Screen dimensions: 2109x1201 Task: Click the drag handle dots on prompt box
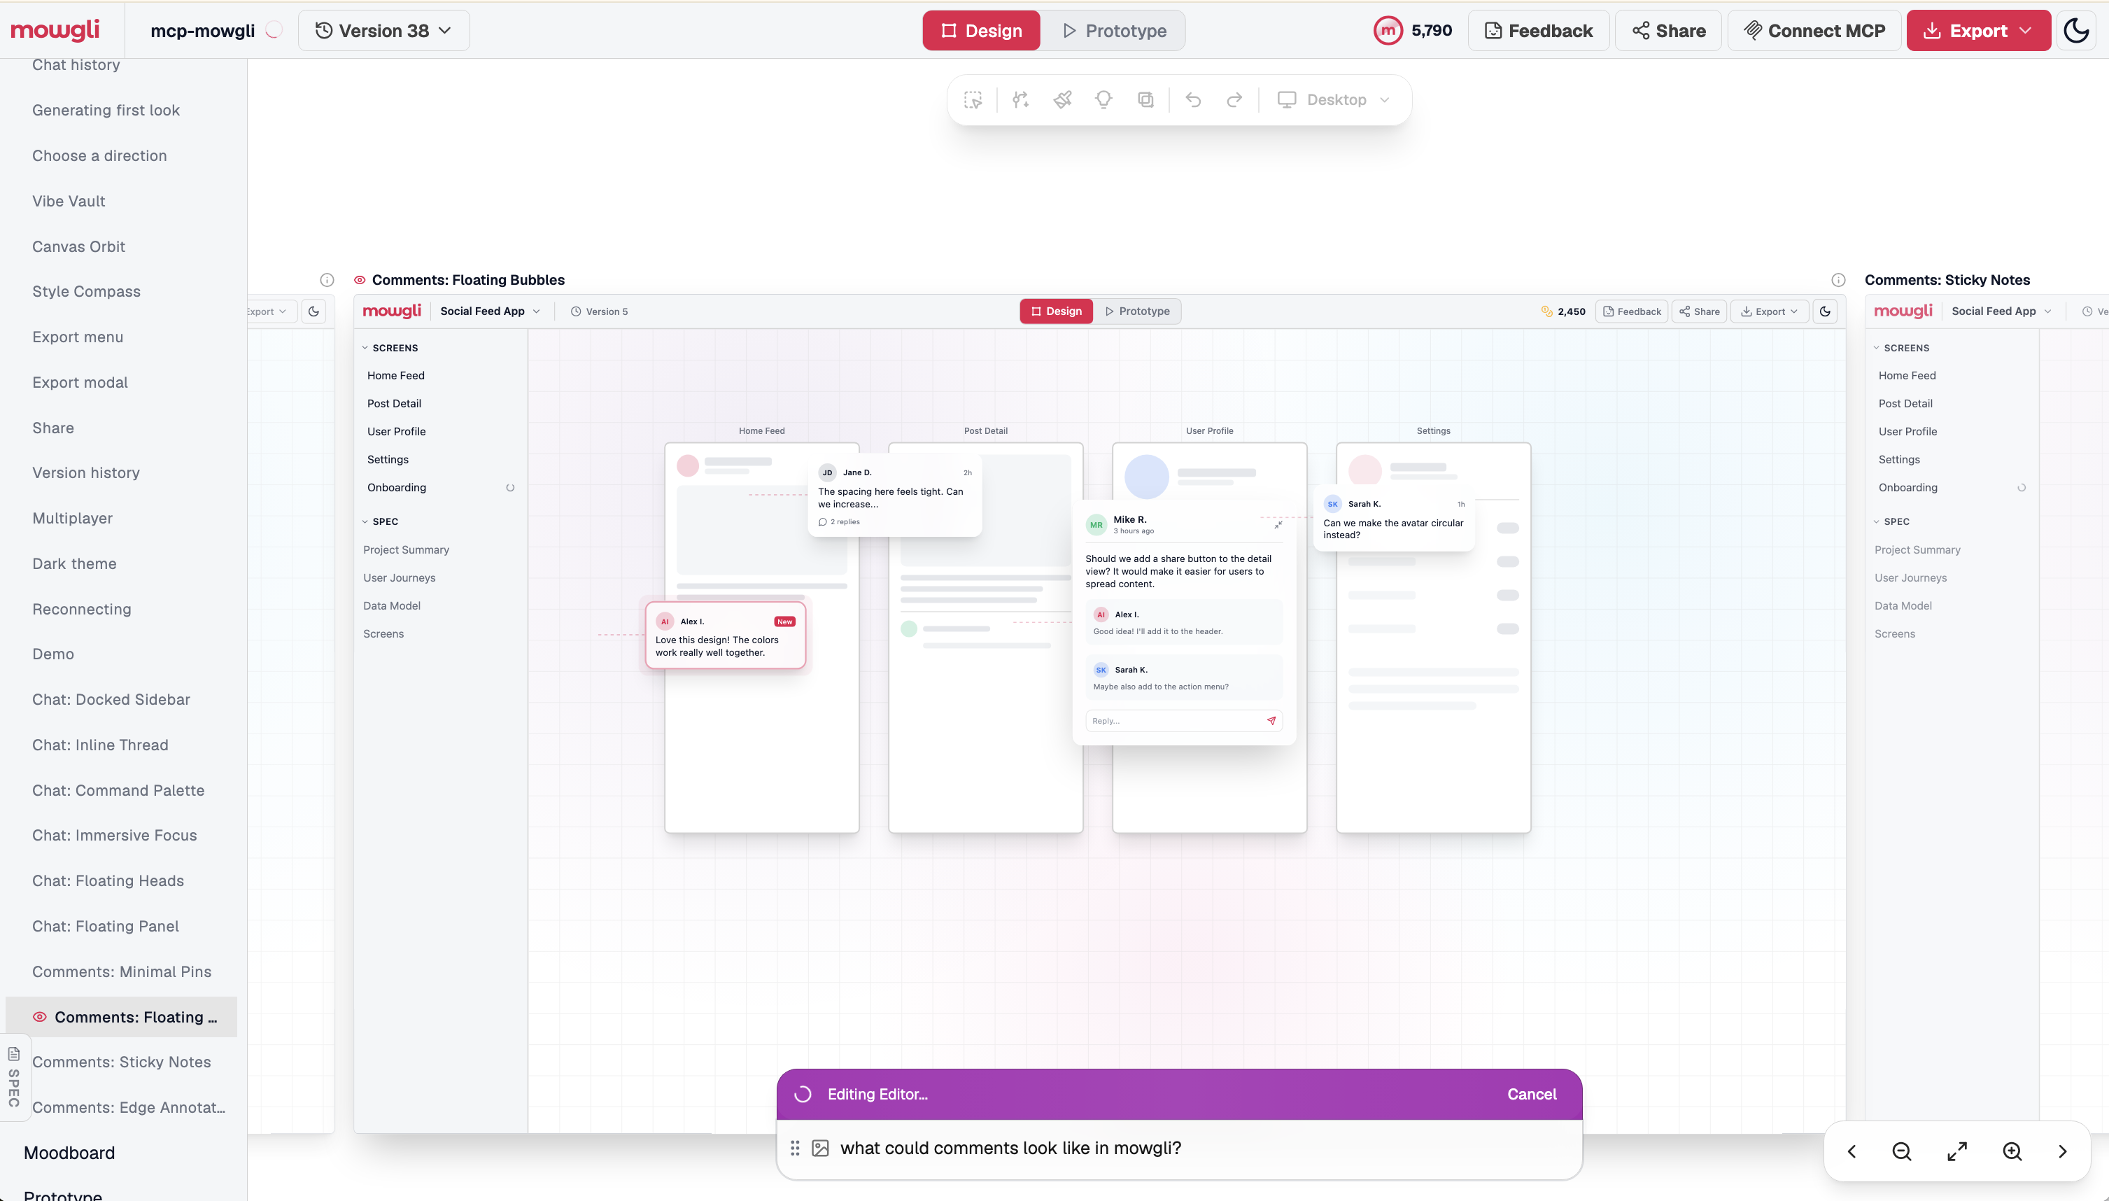pos(795,1149)
